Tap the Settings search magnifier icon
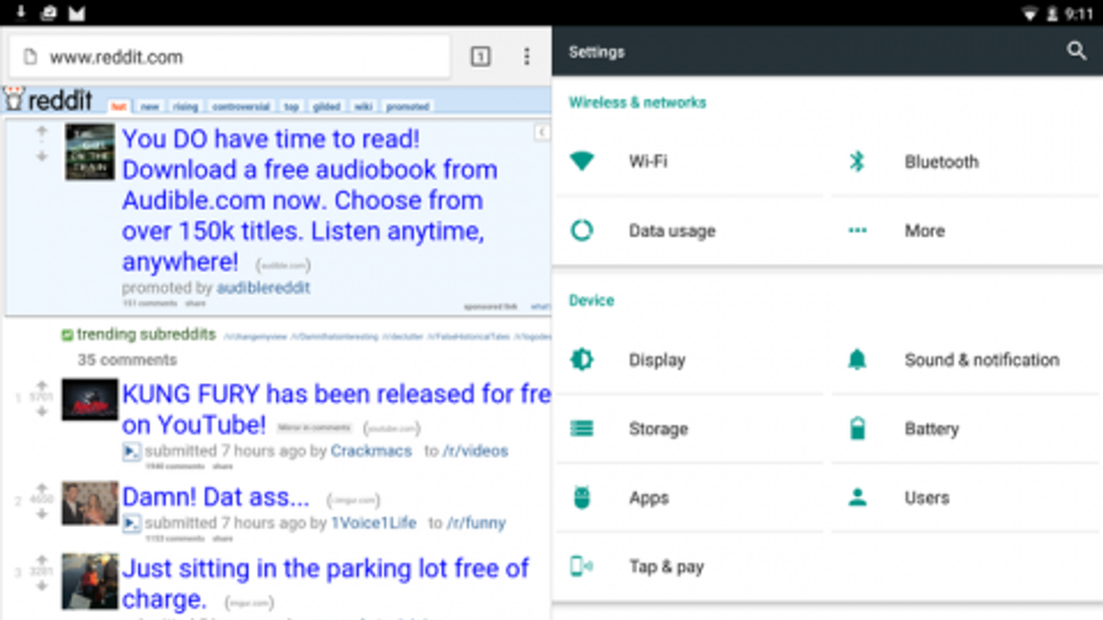1103x620 pixels. [1076, 50]
